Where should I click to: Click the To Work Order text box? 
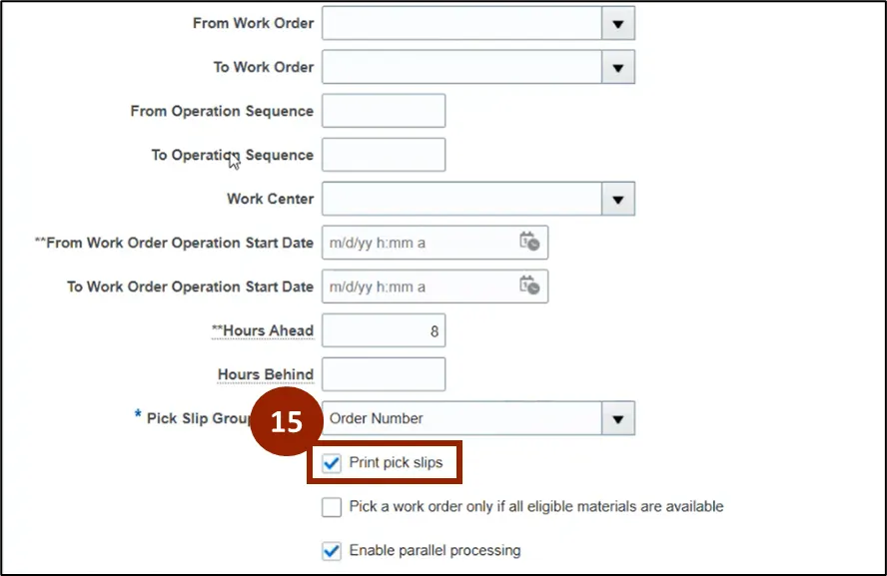point(461,67)
